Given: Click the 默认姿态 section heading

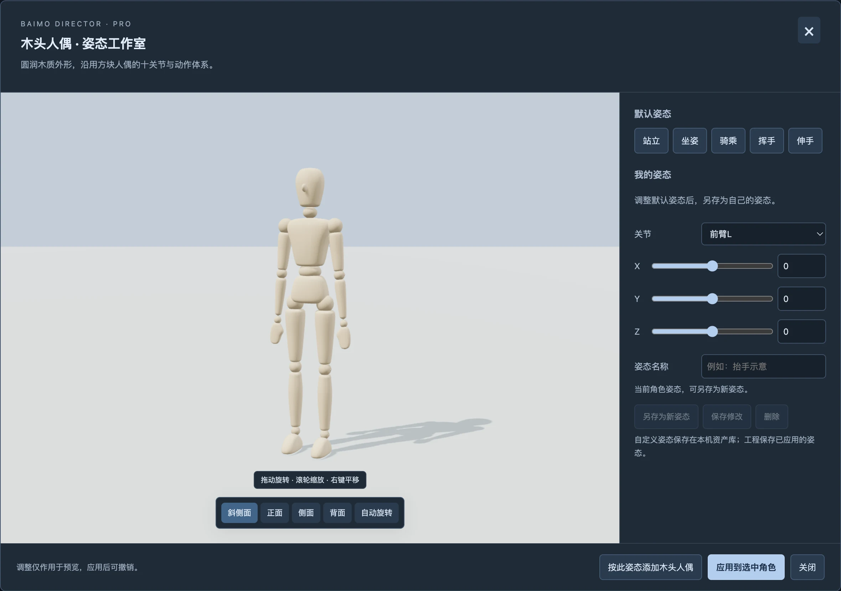Looking at the screenshot, I should point(652,114).
